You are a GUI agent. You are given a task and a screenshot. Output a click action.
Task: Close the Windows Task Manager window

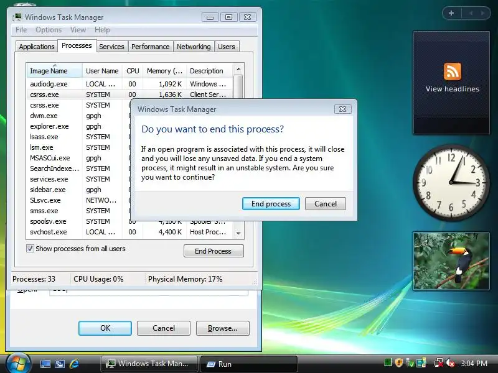tap(247, 17)
